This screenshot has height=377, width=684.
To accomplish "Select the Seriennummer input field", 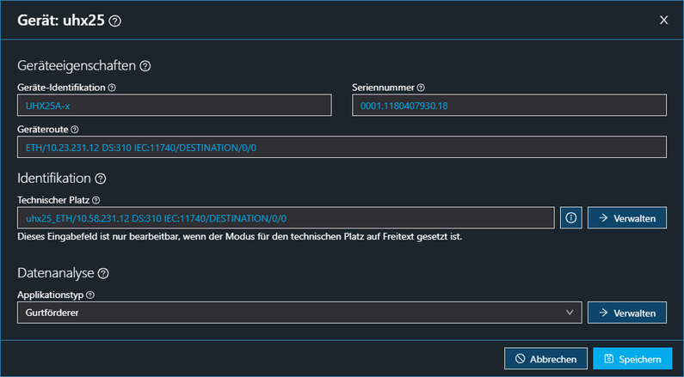I will click(509, 105).
